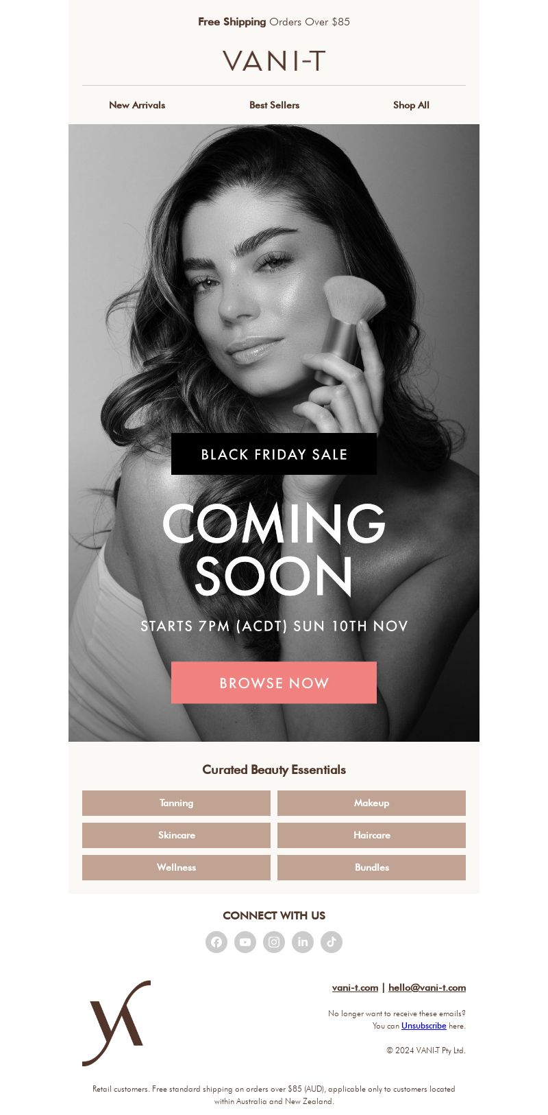This screenshot has width=548, height=1115.
Task: Select the Bundles category
Action: [x=371, y=867]
